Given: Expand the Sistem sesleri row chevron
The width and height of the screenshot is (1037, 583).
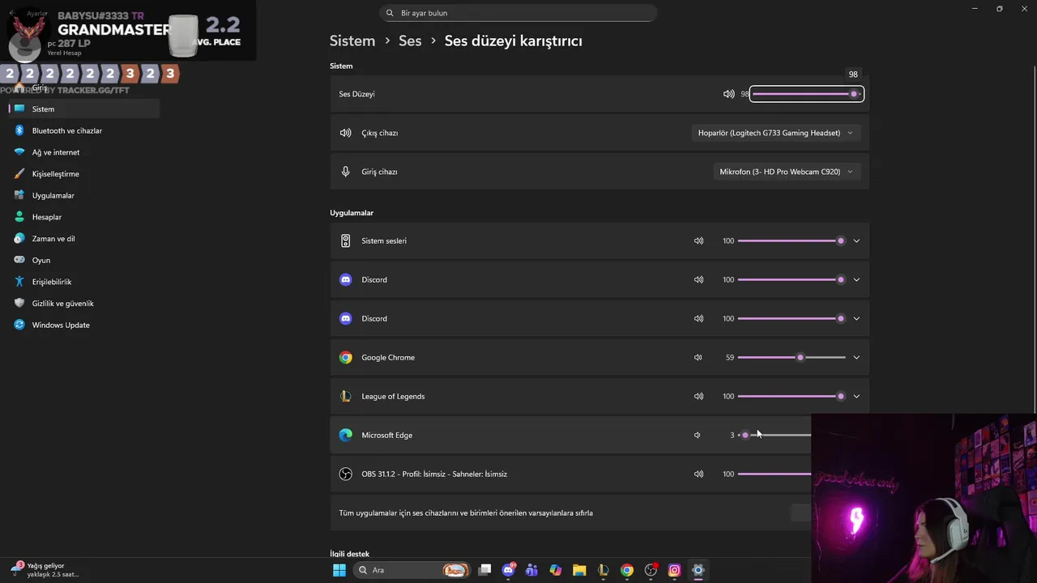Looking at the screenshot, I should [856, 240].
